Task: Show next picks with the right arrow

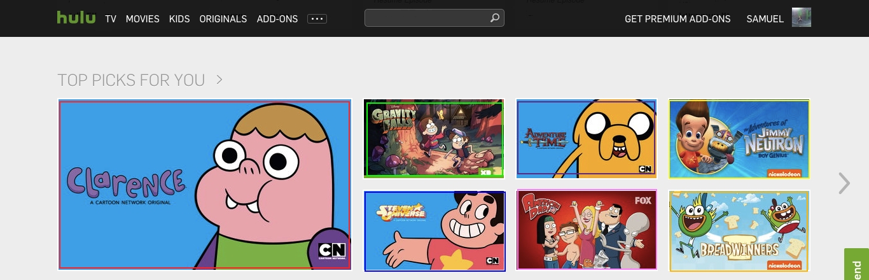Action: point(844,183)
